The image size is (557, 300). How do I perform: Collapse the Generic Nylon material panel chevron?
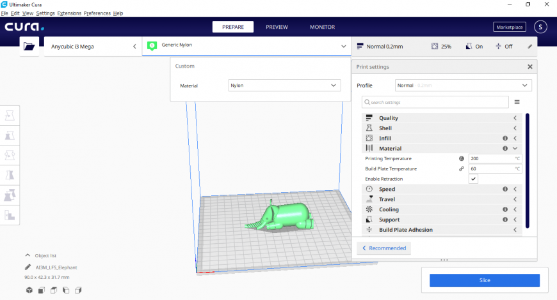pyautogui.click(x=344, y=47)
